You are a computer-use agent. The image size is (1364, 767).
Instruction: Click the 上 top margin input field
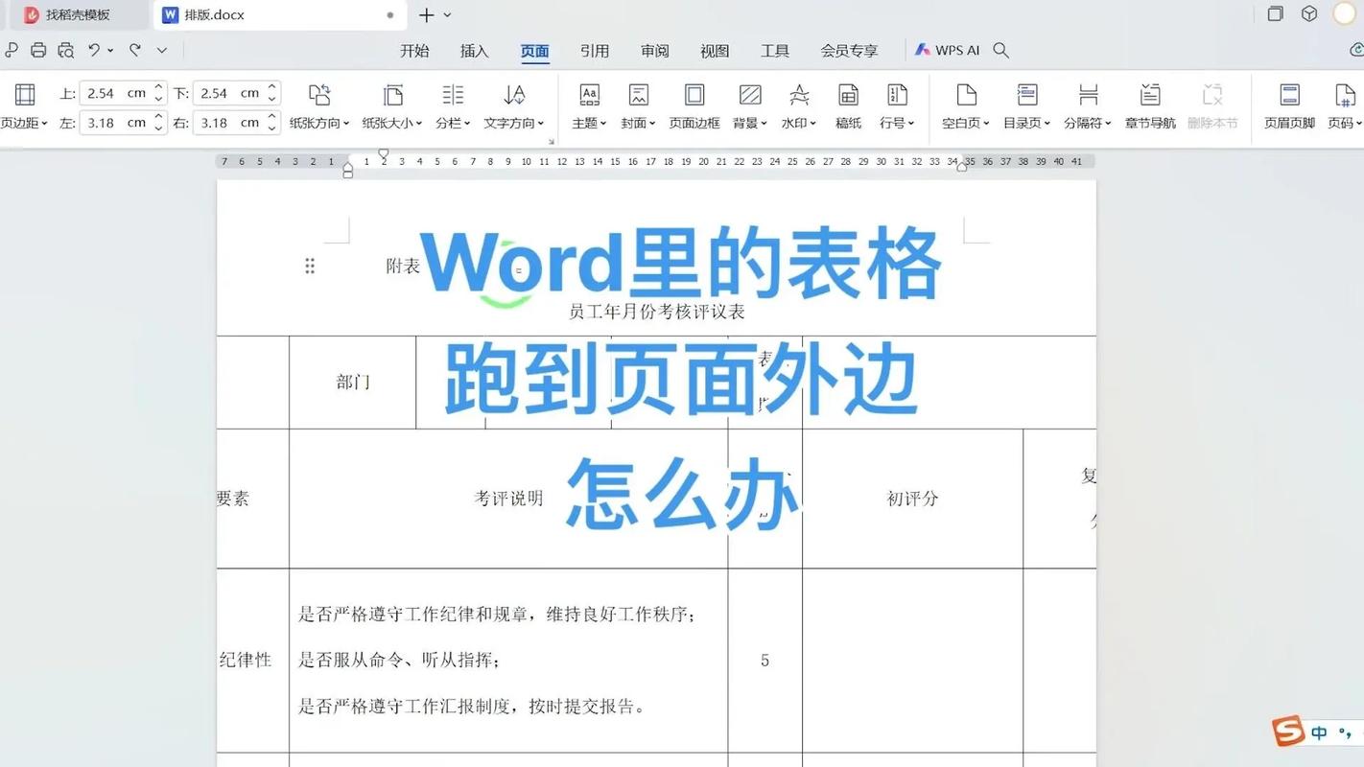[115, 93]
